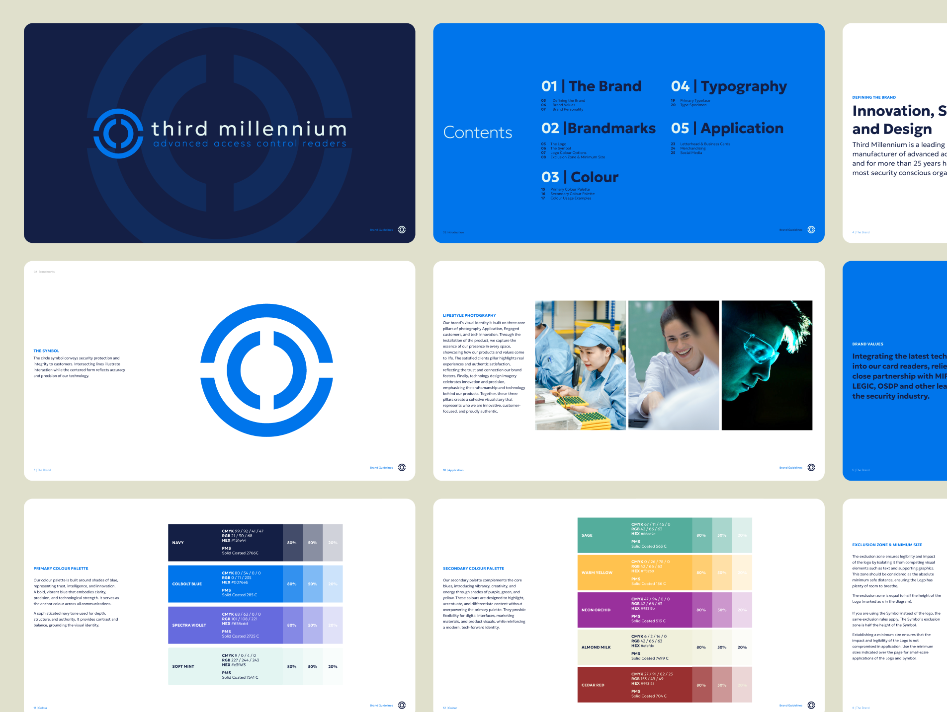Screen dimensions: 947x712
Task: Click the '11 | Colour' page footer label
Action: [40, 708]
